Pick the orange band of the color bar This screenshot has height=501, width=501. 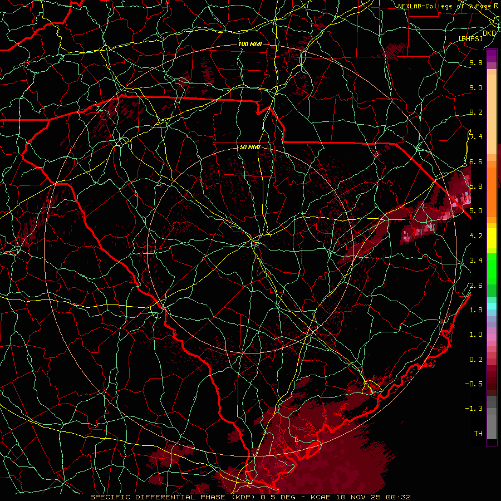pyautogui.click(x=492, y=191)
